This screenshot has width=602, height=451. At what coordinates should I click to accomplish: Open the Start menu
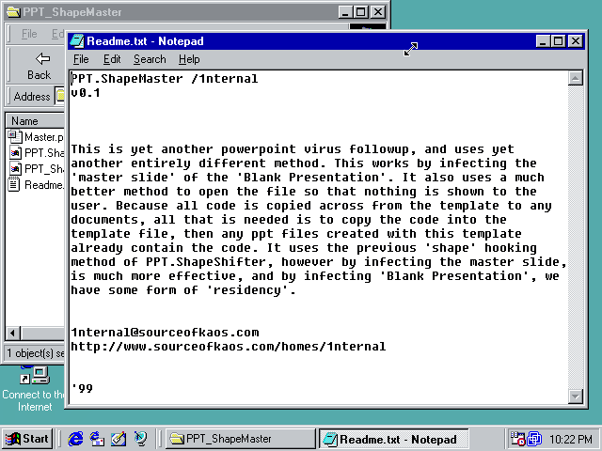coord(27,439)
